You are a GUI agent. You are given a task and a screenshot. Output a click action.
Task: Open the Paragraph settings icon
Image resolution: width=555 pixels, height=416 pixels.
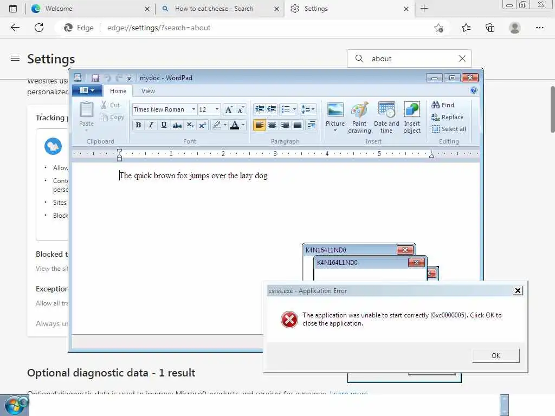pyautogui.click(x=311, y=125)
